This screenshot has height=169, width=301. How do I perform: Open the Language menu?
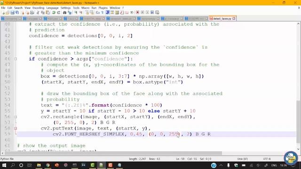(52, 8)
